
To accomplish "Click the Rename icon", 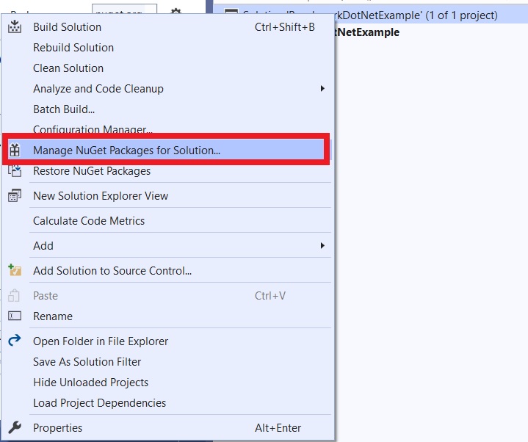I will pyautogui.click(x=15, y=316).
